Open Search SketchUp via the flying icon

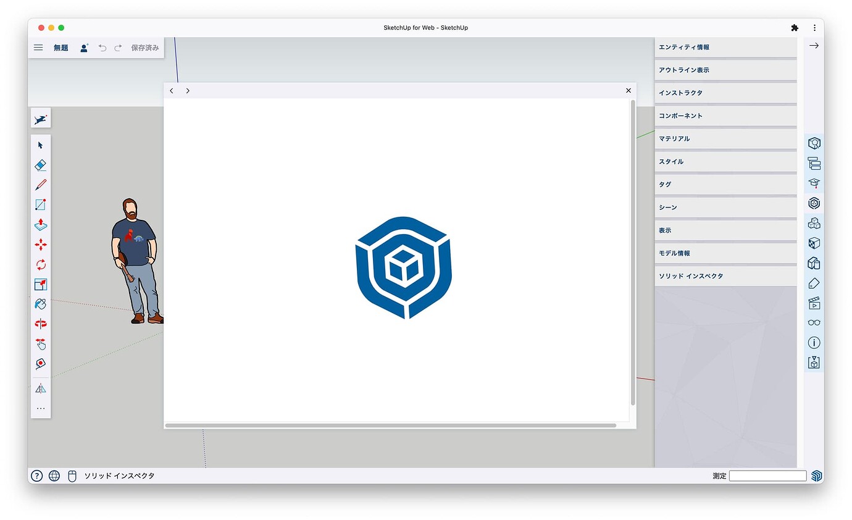click(40, 118)
